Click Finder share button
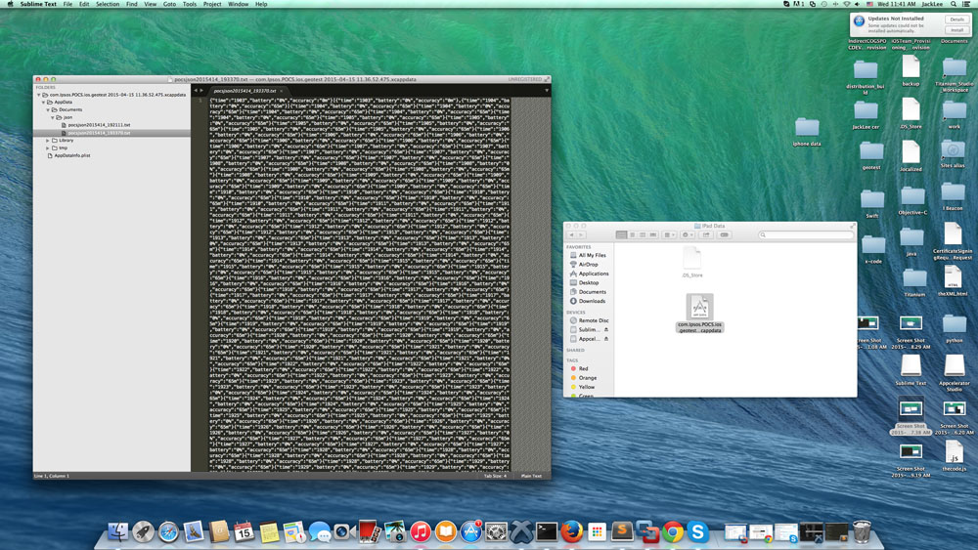This screenshot has width=978, height=550. (706, 234)
